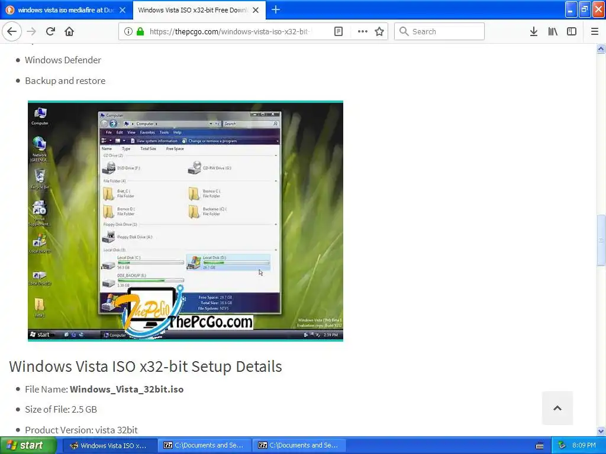This screenshot has height=454, width=606.
Task: Toggle the sidebar icon
Action: [x=572, y=31]
